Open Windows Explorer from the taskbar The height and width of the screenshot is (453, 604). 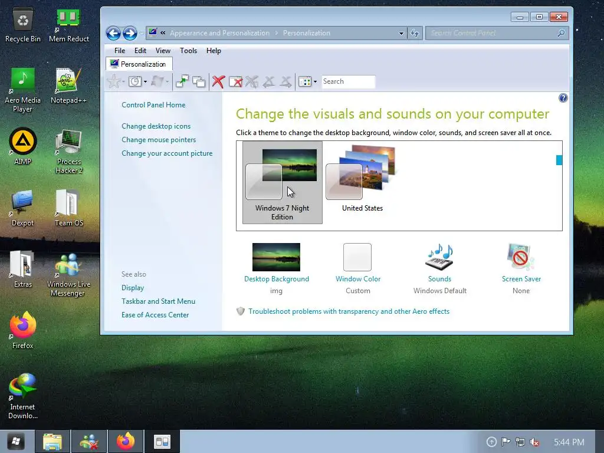pos(52,442)
